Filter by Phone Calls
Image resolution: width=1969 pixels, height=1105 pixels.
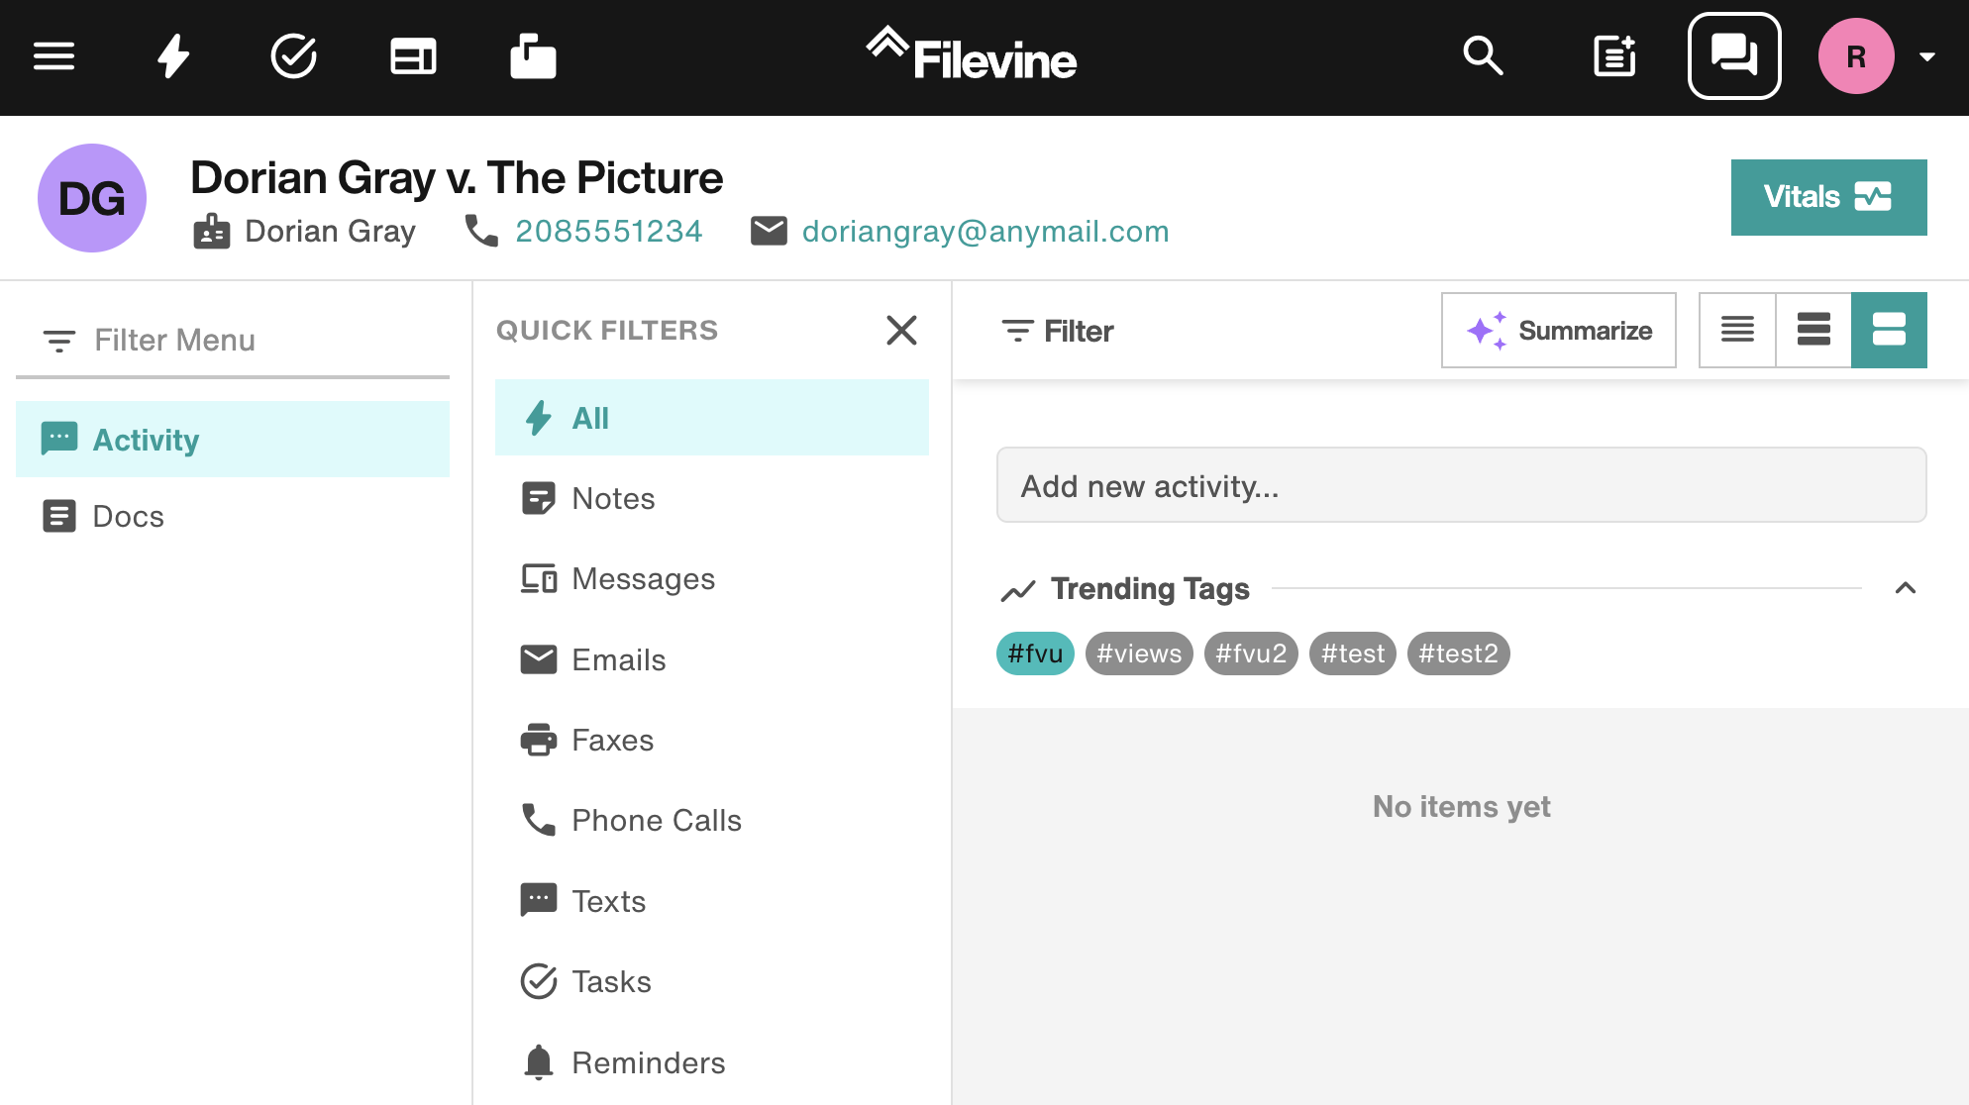[x=712, y=820]
